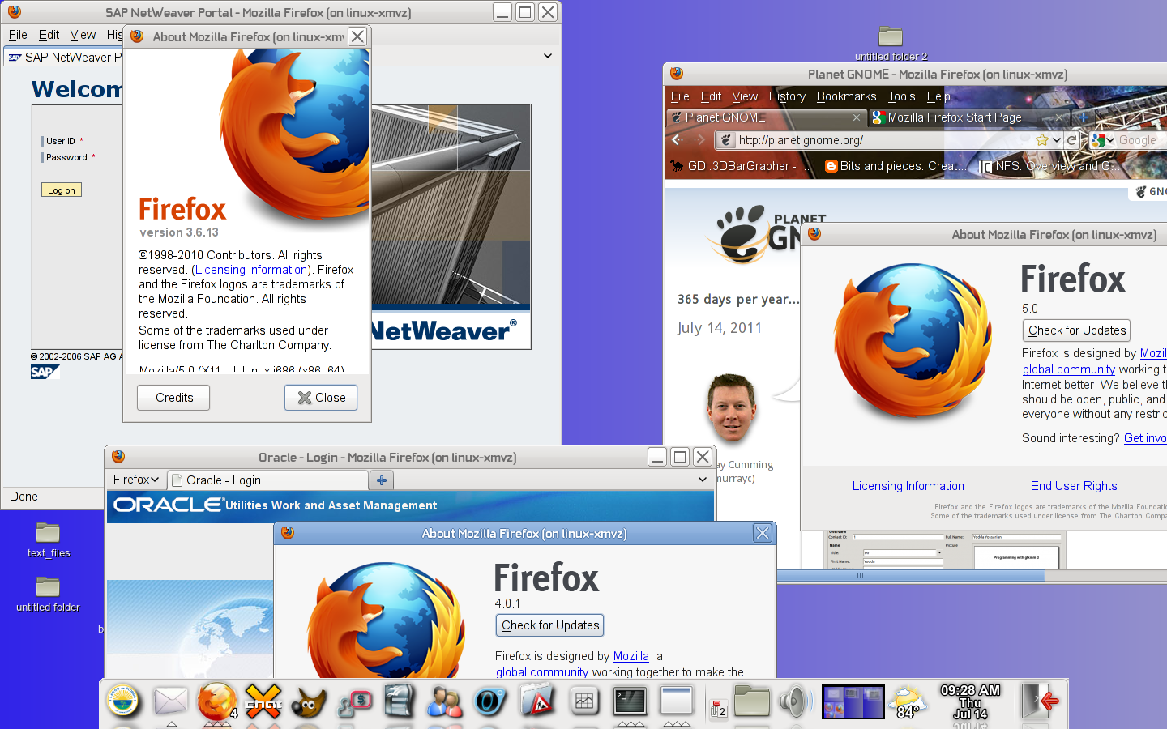This screenshot has height=729, width=1167.
Task: Click the logout door icon in dock
Action: tap(1040, 701)
